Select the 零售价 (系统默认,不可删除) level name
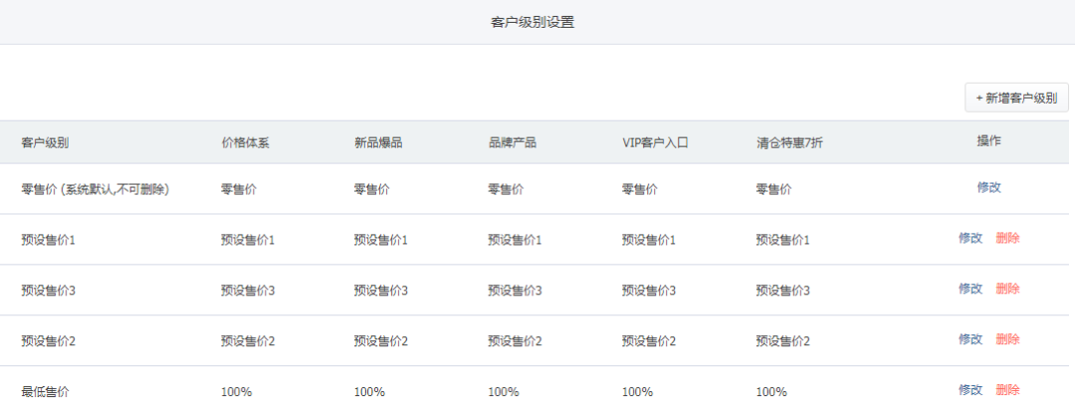This screenshot has height=416, width=1075. 95,189
